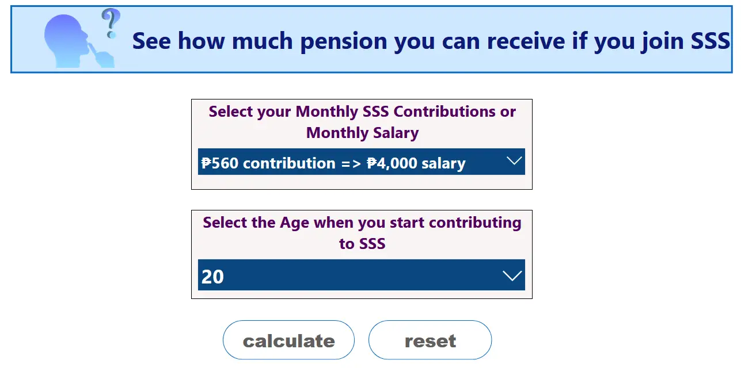Click the SSS pension header banner

point(371,38)
